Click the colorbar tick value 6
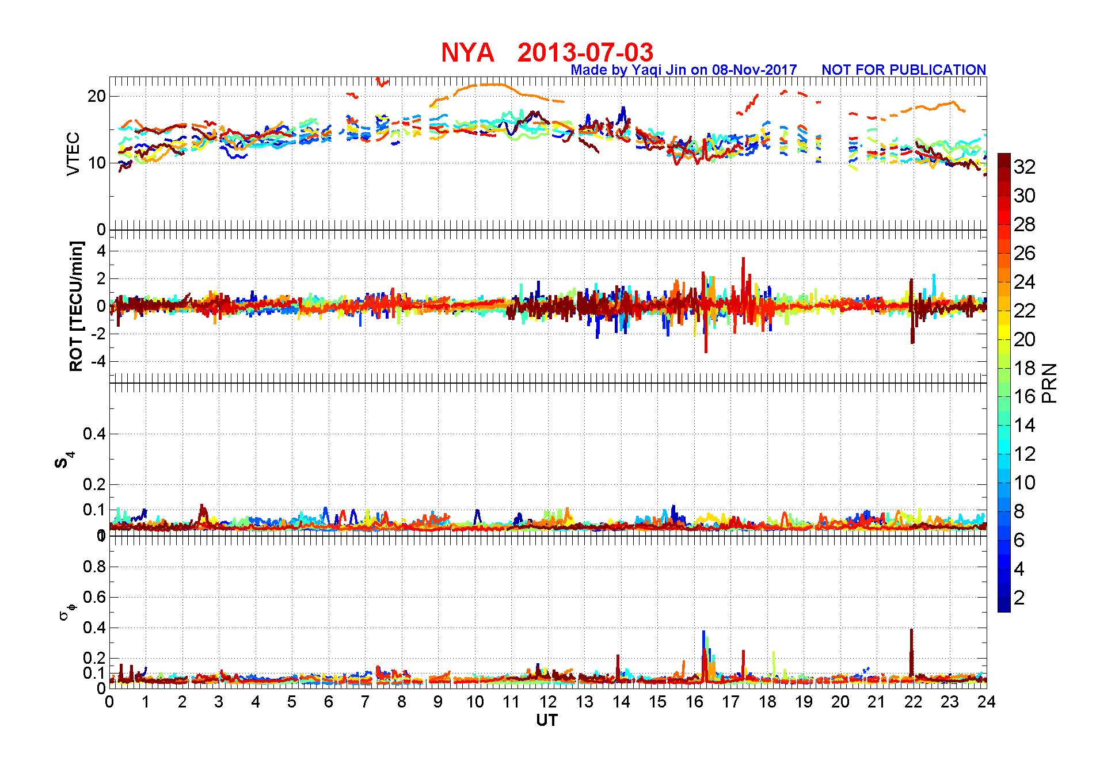 pyautogui.click(x=1019, y=540)
